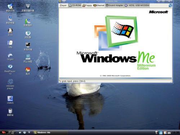Click inside the Windows Me guest screen

click(x=116, y=43)
